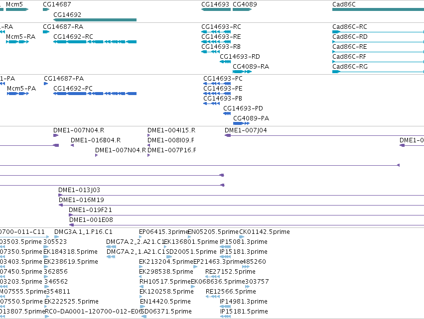Select EST EK213204.5prime
This screenshot has height=319, width=424.
141,267
